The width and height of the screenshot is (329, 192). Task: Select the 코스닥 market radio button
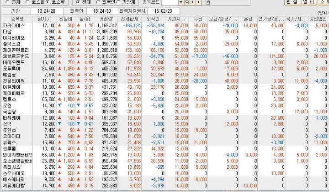point(48,2)
